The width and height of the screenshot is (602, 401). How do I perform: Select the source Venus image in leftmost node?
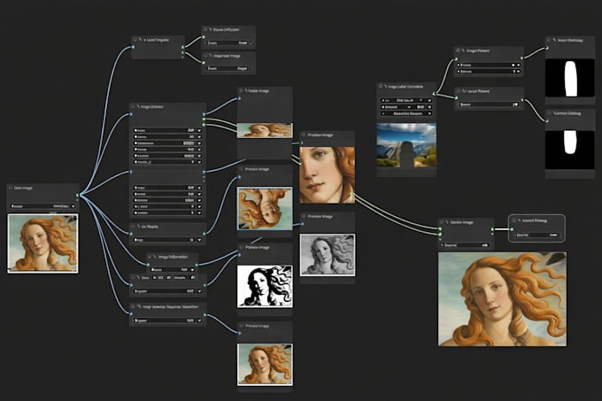click(42, 243)
